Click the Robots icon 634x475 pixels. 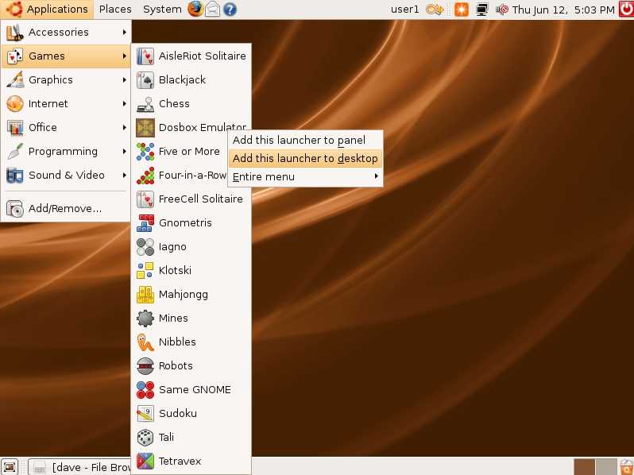[145, 366]
